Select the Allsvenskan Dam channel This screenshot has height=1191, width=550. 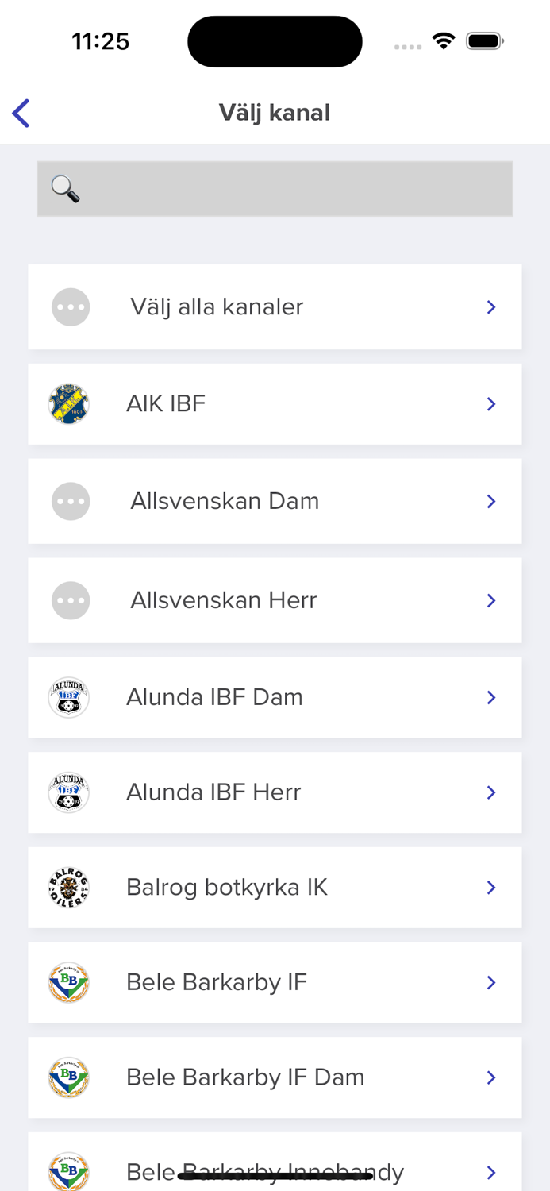point(225,502)
